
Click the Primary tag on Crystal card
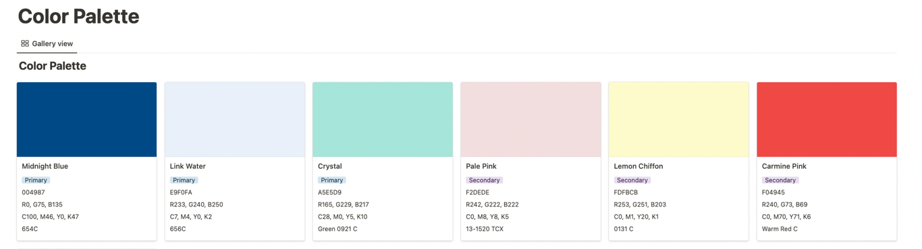pos(332,180)
